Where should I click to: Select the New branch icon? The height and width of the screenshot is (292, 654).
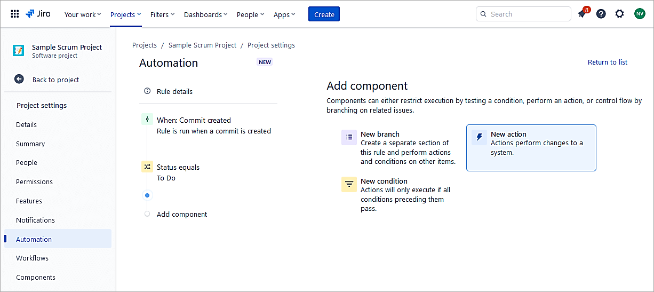coord(349,138)
